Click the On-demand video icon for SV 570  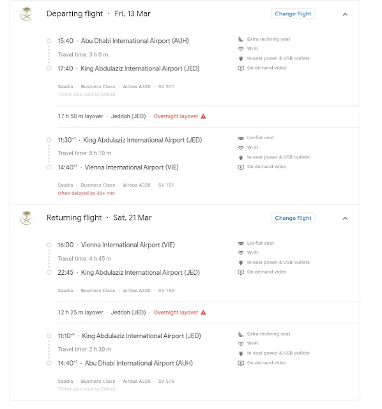(x=241, y=363)
